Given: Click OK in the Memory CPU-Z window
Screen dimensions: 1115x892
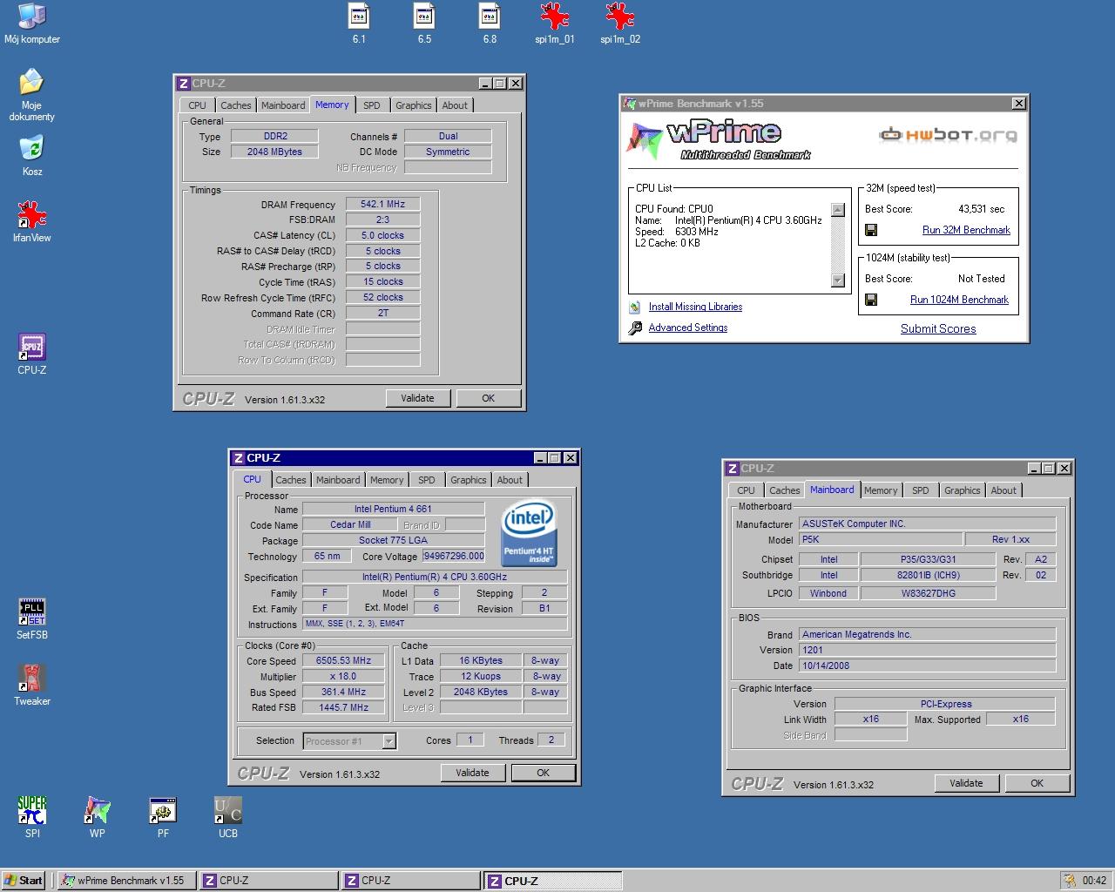Looking at the screenshot, I should coord(488,398).
